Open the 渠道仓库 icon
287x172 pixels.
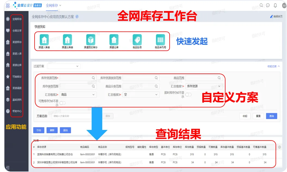114,40
